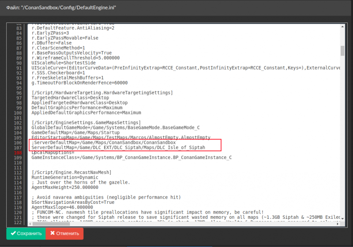
Task: Click the LocalMapOptions= line
Action: coord(53,153)
